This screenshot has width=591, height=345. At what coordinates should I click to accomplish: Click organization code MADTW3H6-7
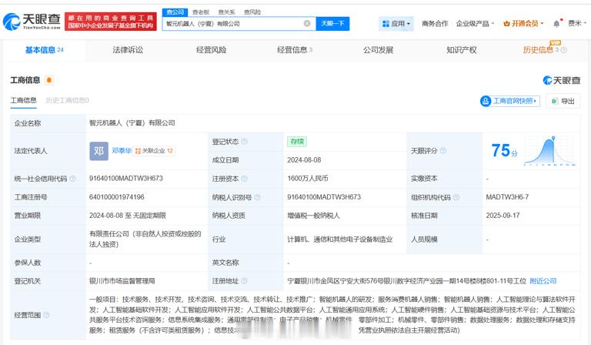(507, 197)
